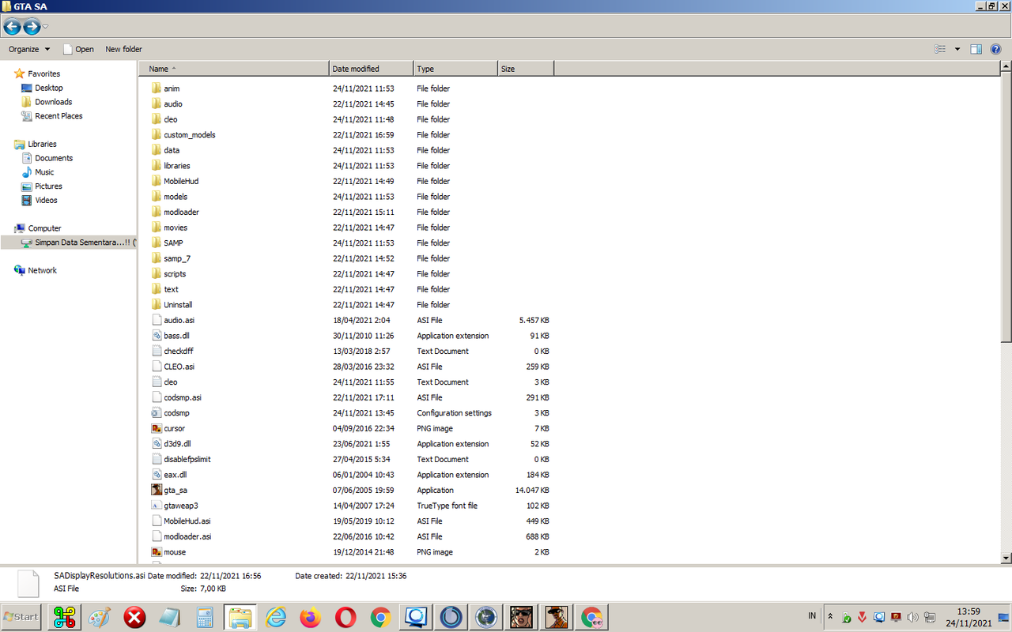The image size is (1012, 632).
Task: Select the mouse PNG image icon
Action: [x=157, y=552]
